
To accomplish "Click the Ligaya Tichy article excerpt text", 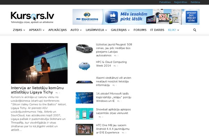I will 39,114.
